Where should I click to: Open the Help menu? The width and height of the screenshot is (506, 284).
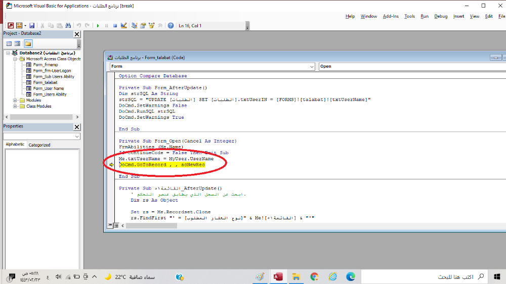350,16
